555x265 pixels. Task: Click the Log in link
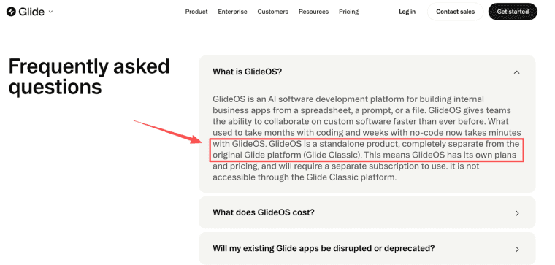[x=407, y=12]
